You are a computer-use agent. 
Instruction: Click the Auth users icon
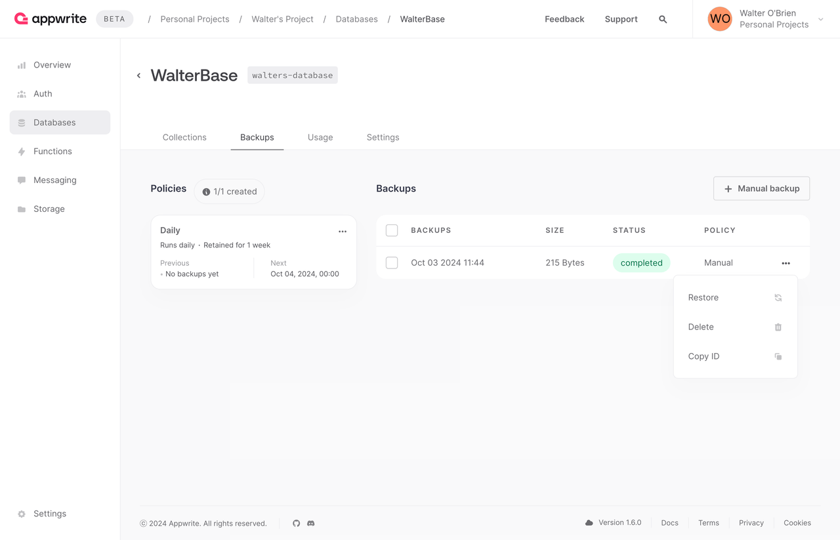pyautogui.click(x=22, y=94)
